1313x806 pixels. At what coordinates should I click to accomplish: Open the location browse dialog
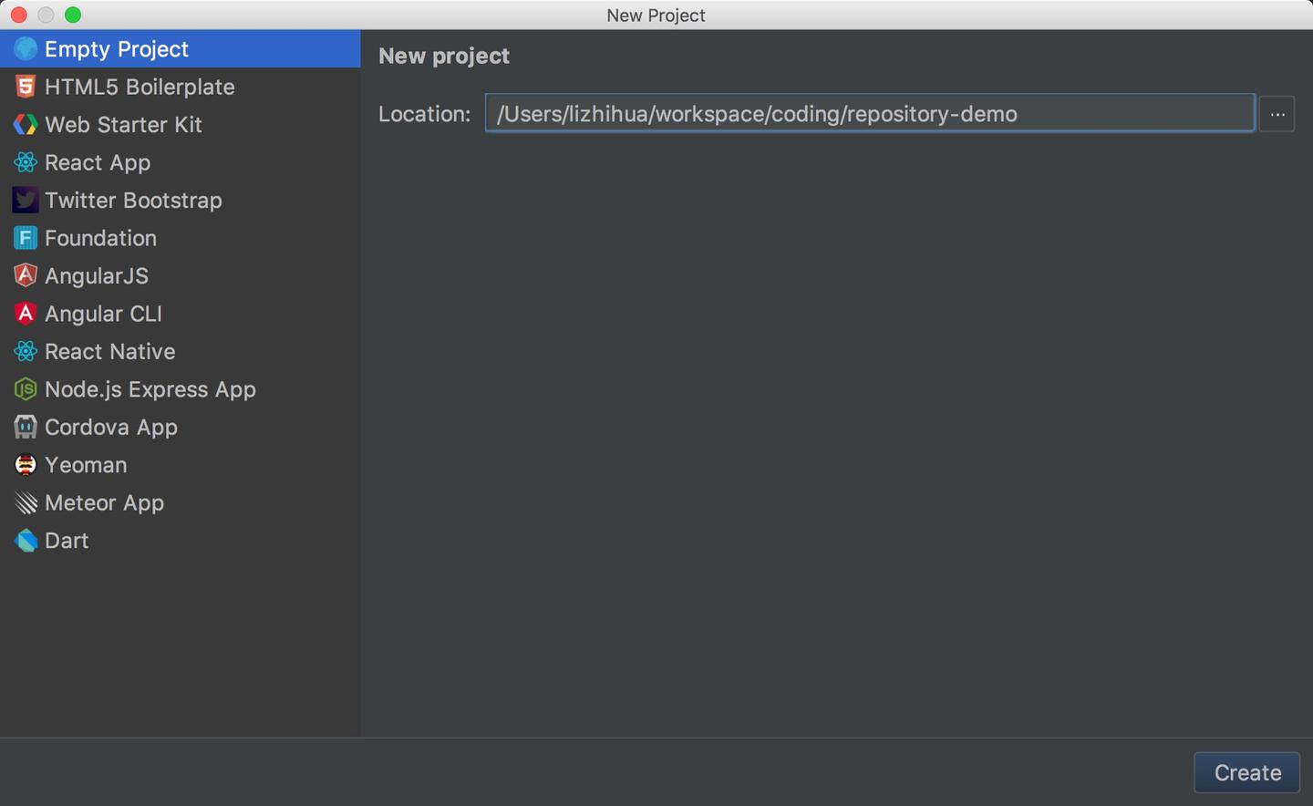1277,113
